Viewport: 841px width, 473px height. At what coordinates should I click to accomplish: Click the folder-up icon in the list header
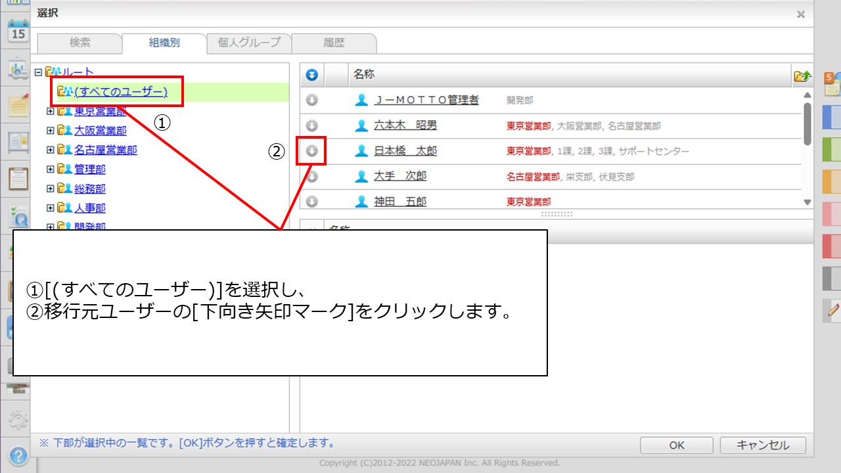802,76
